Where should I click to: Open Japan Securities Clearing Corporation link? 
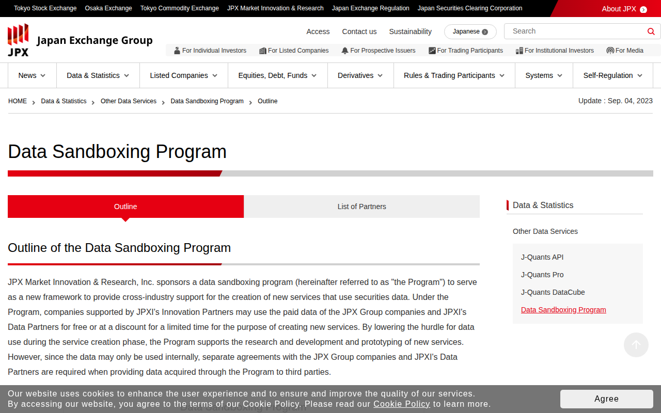tap(470, 8)
